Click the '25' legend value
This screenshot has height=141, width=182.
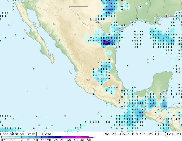click(x=56, y=140)
